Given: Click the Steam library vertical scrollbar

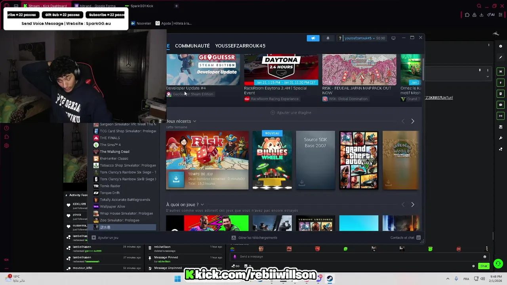Looking at the screenshot, I should tap(424, 69).
